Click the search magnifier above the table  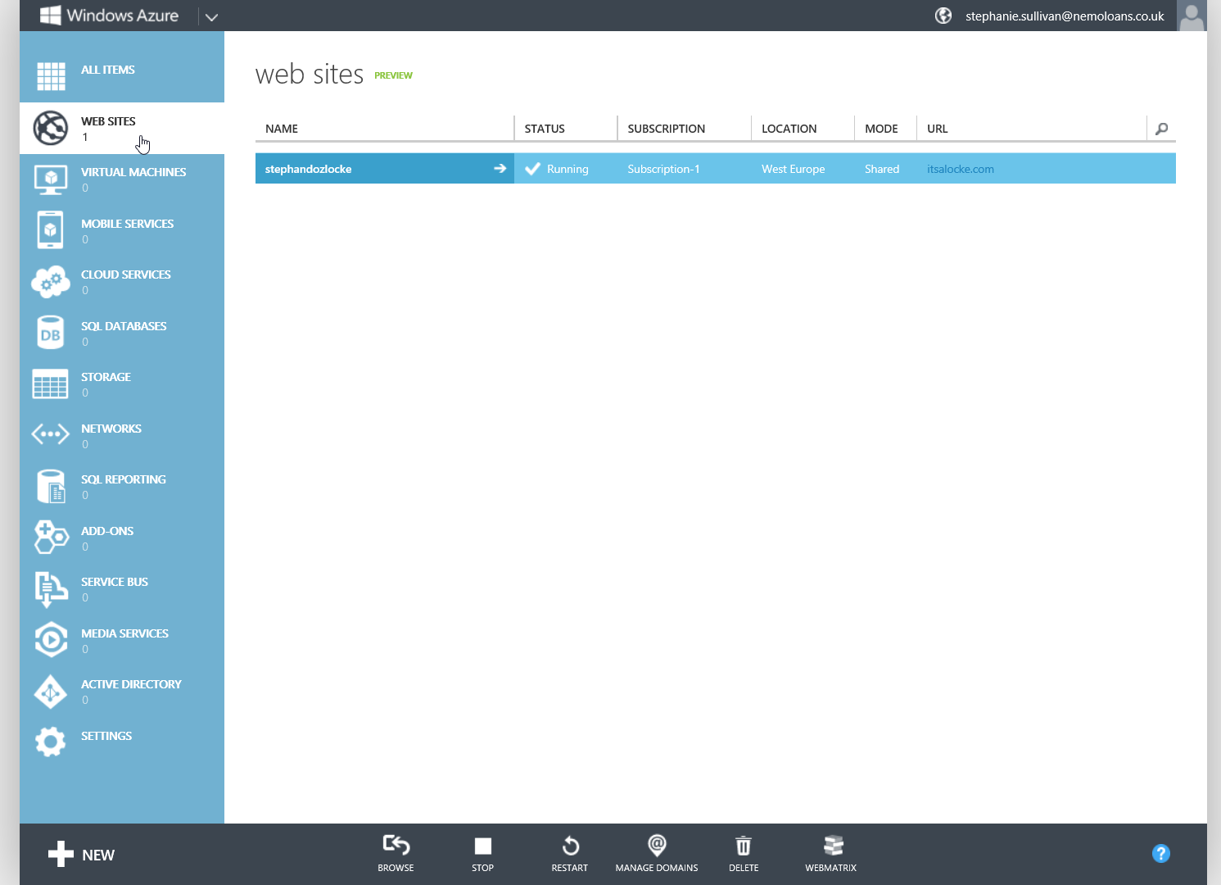(1161, 129)
